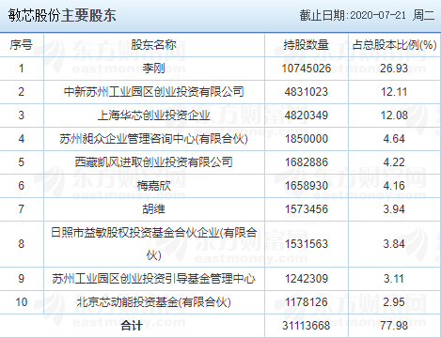Select 苏州昶众企业管理咨询中心(有限合伙)
The width and height of the screenshot is (441, 338).
pos(153,139)
